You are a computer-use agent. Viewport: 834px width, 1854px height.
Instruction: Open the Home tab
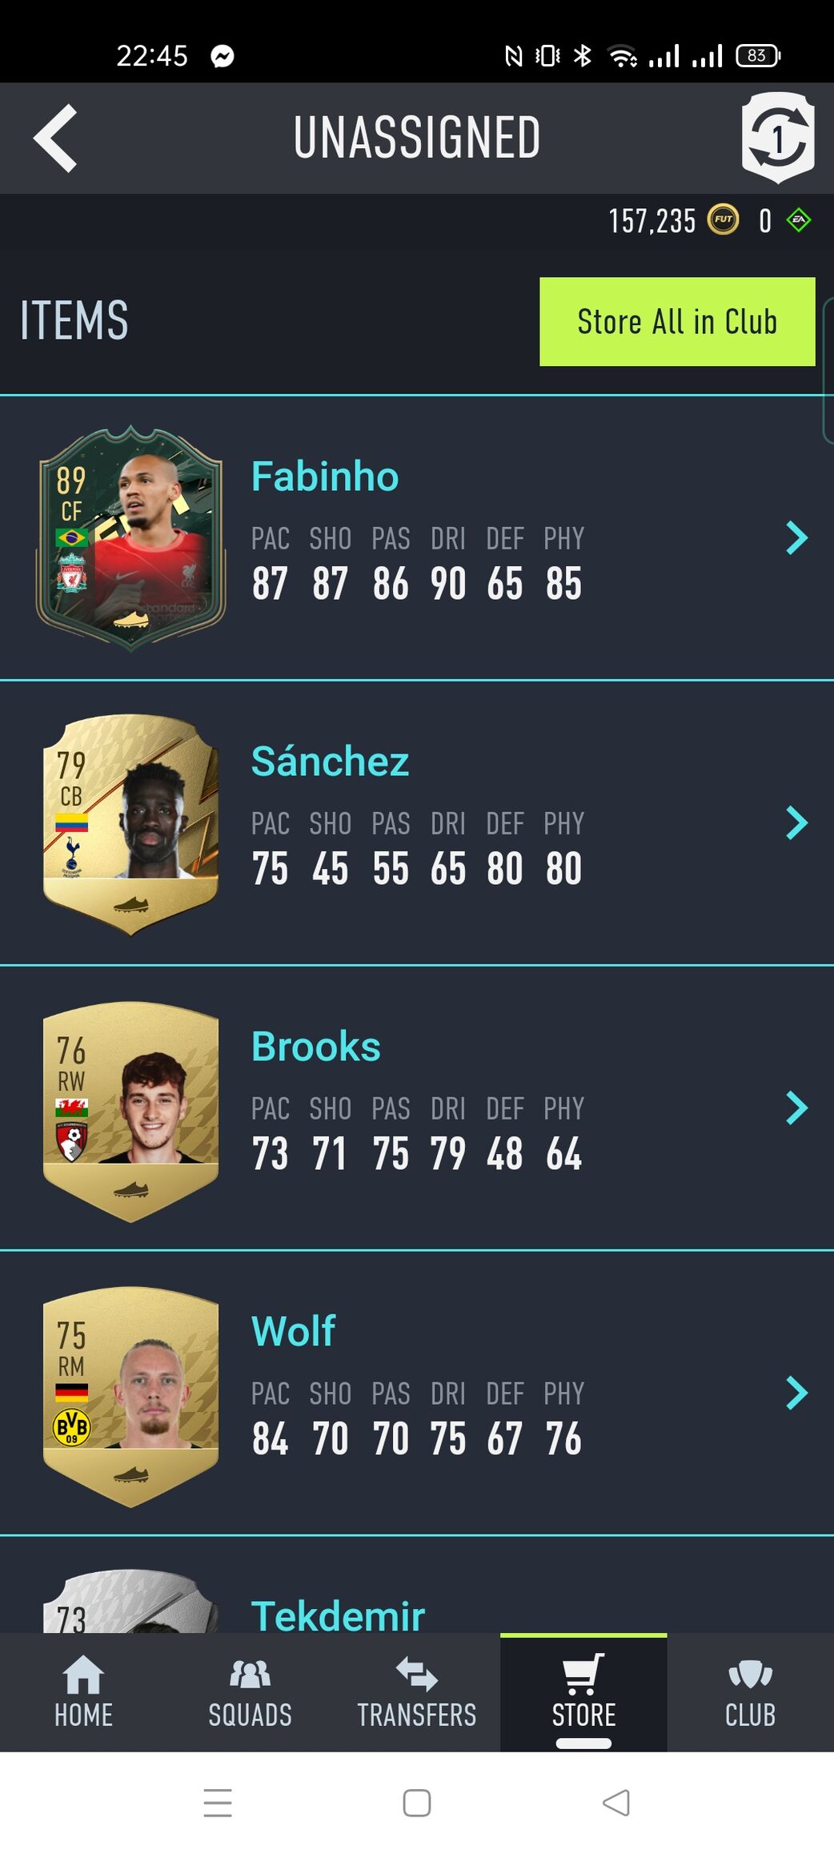click(83, 1691)
